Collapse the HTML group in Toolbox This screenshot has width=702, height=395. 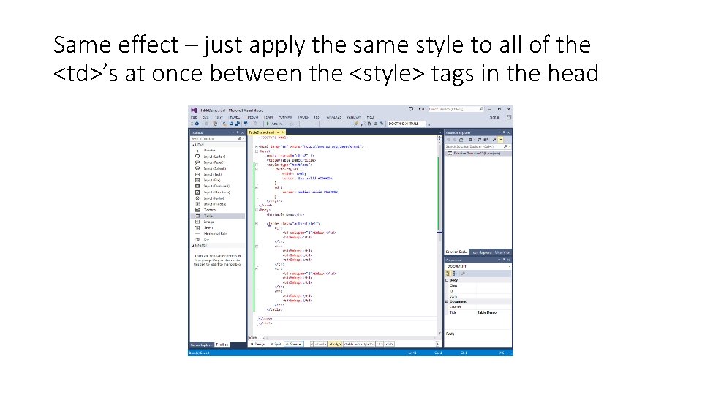193,145
